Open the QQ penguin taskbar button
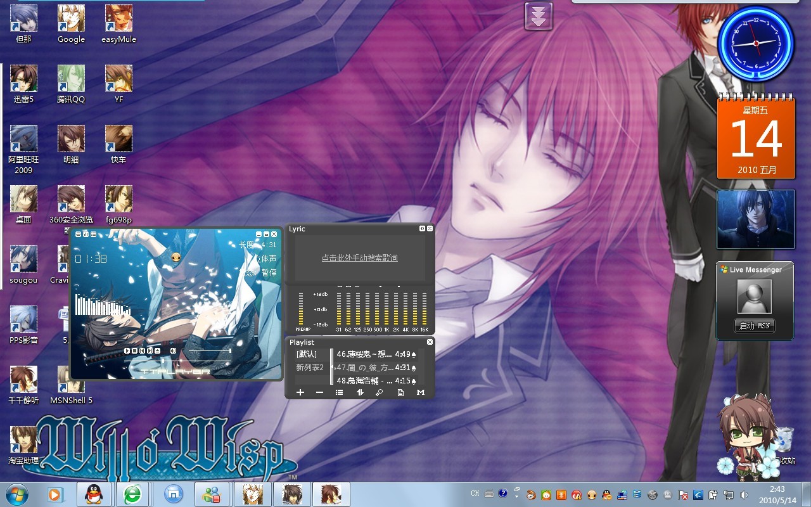811x507 pixels. [x=94, y=494]
